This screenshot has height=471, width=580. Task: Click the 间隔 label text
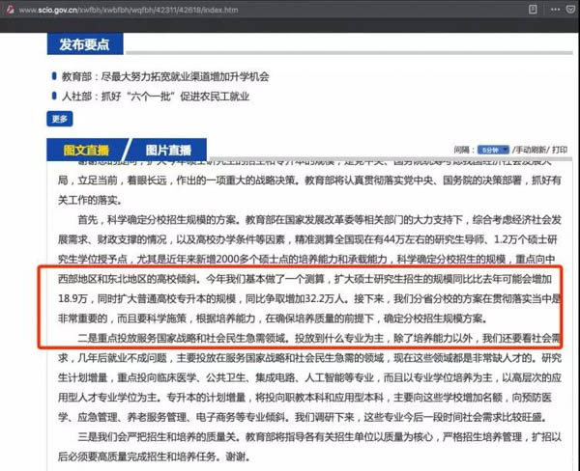click(x=462, y=150)
